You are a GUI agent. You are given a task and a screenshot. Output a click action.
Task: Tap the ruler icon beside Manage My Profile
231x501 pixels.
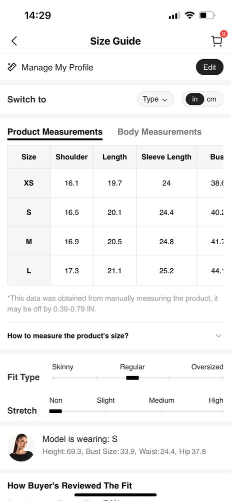(12, 67)
